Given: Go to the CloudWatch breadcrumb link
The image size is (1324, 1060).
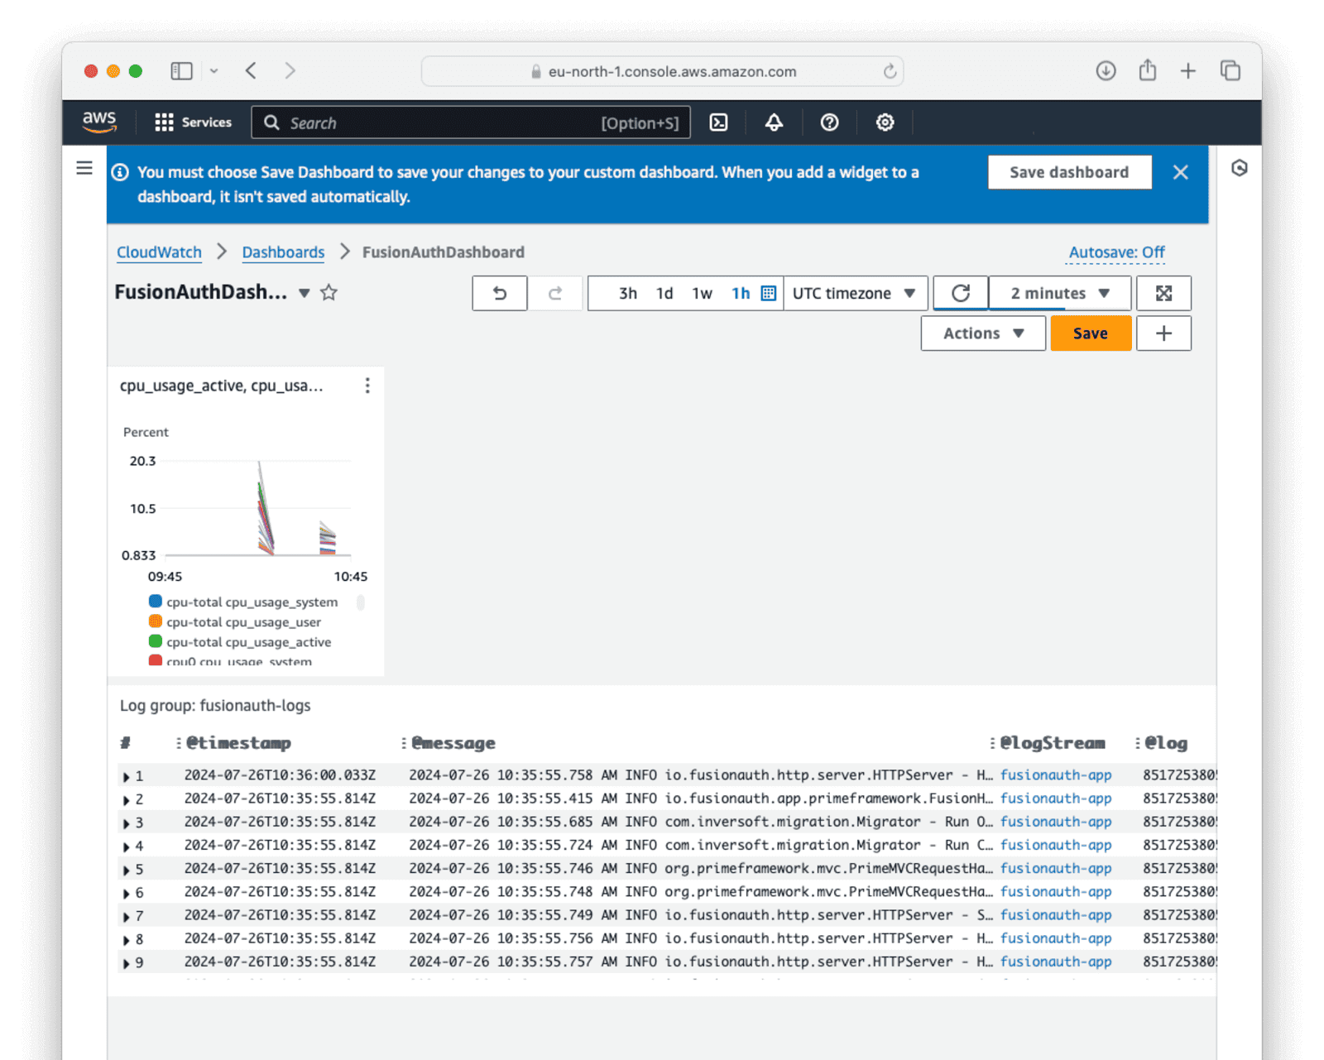Looking at the screenshot, I should point(159,252).
